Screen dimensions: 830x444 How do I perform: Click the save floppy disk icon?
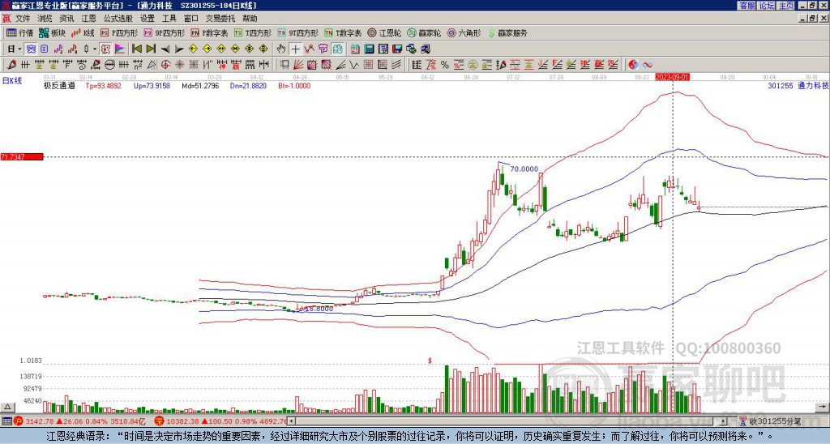click(397, 49)
